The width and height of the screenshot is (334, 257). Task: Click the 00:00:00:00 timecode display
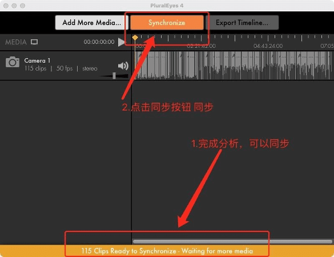(99, 42)
